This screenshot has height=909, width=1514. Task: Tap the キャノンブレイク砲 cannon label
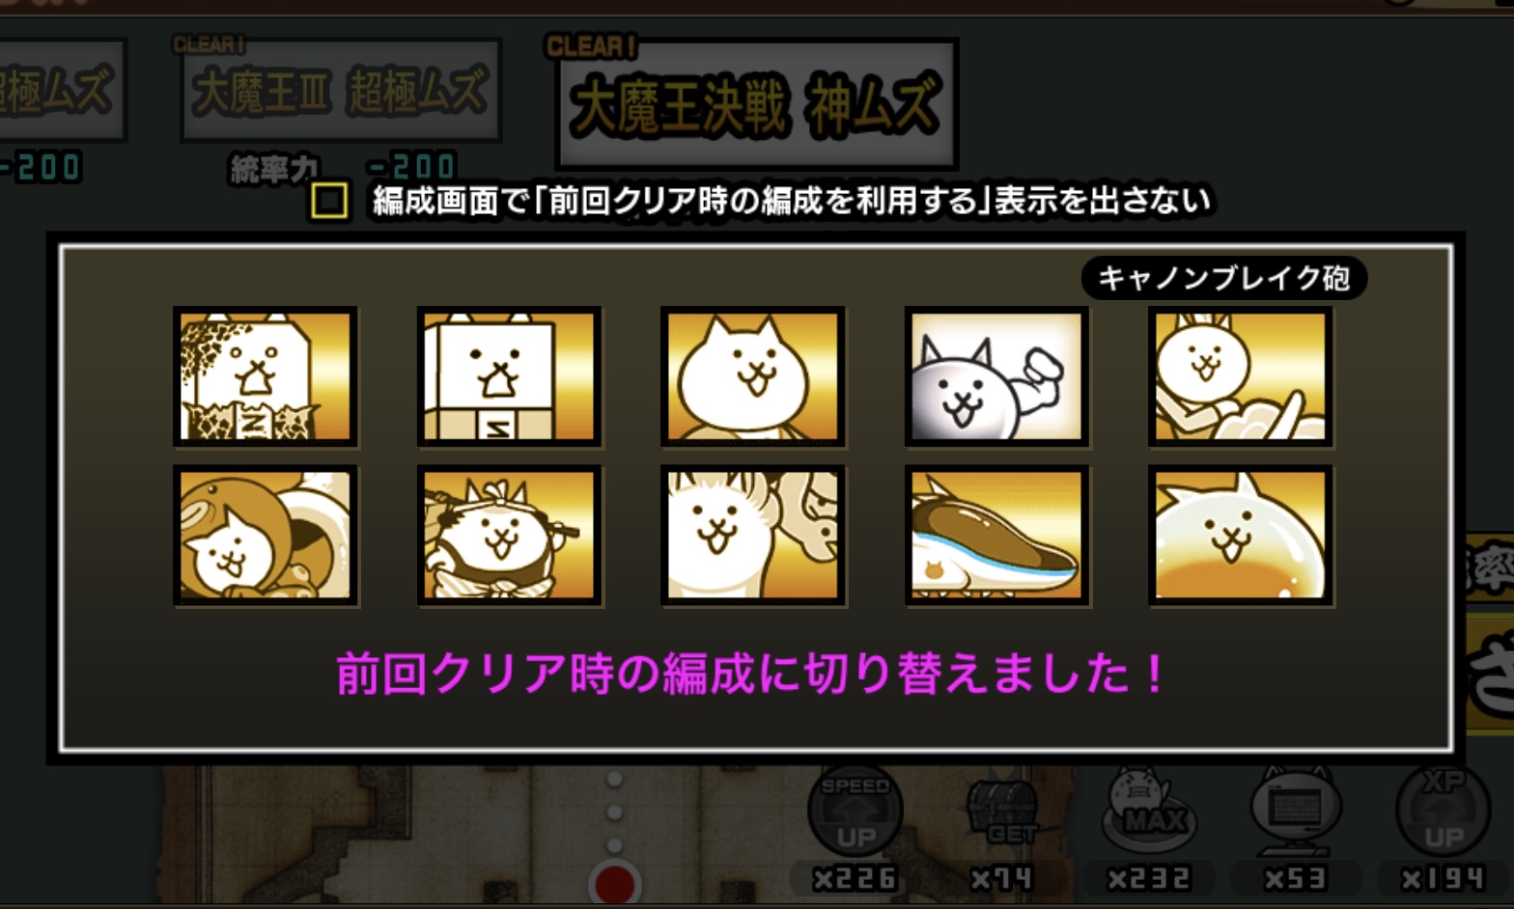1223,278
